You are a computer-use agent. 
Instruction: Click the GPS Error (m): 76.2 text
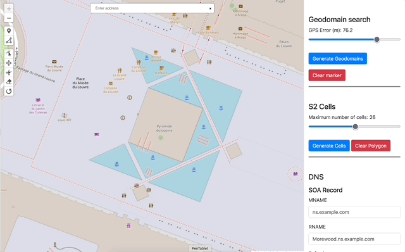330,30
